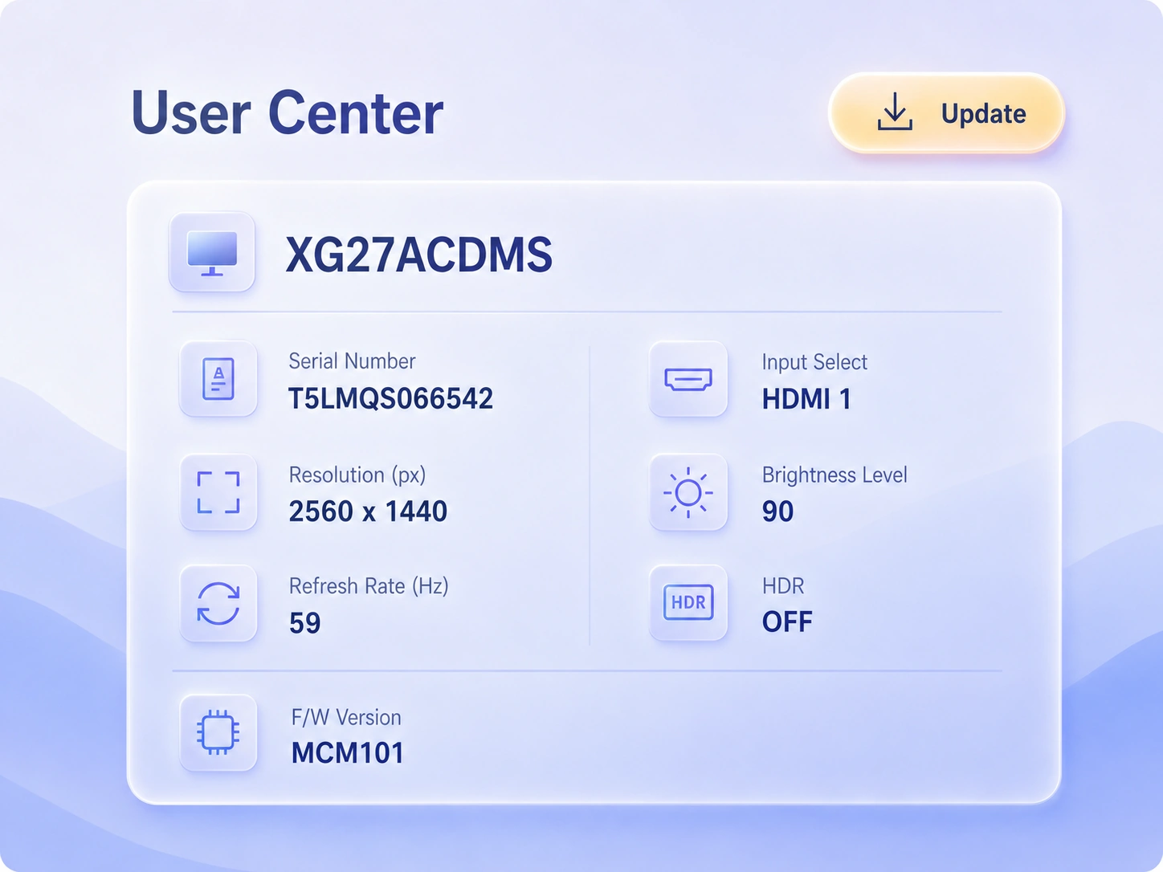Select the resolution value 2560 x 1440
Image resolution: width=1163 pixels, height=872 pixels.
click(368, 511)
